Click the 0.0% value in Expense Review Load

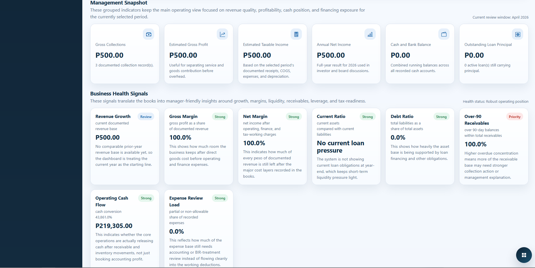click(x=176, y=232)
